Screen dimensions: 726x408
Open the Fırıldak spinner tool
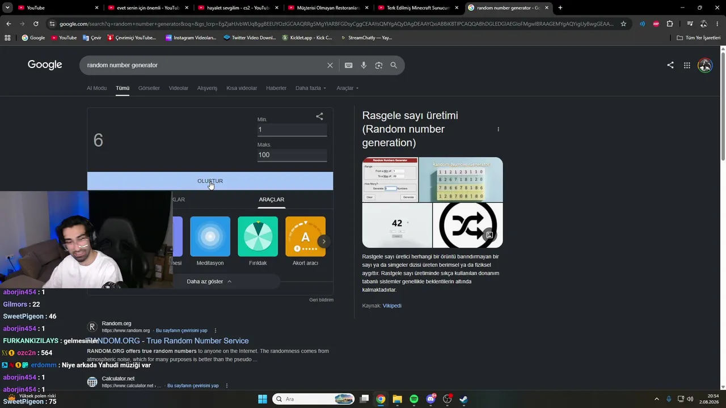[258, 241]
